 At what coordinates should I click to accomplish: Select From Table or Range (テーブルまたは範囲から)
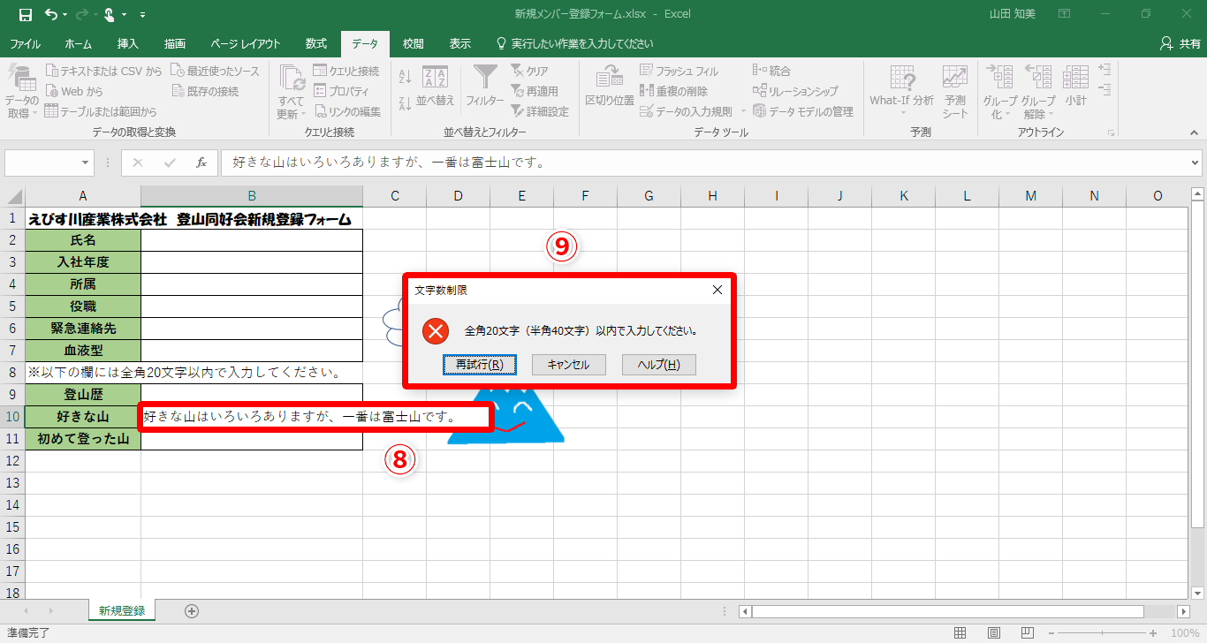click(x=100, y=111)
